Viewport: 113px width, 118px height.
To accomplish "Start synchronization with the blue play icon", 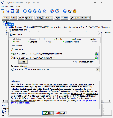I will pyautogui.click(x=30, y=11).
